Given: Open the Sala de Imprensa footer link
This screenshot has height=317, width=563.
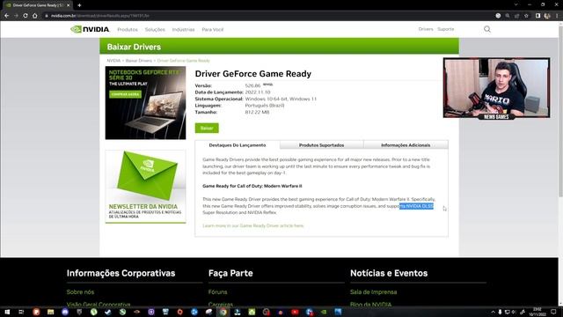Looking at the screenshot, I should pos(373,292).
